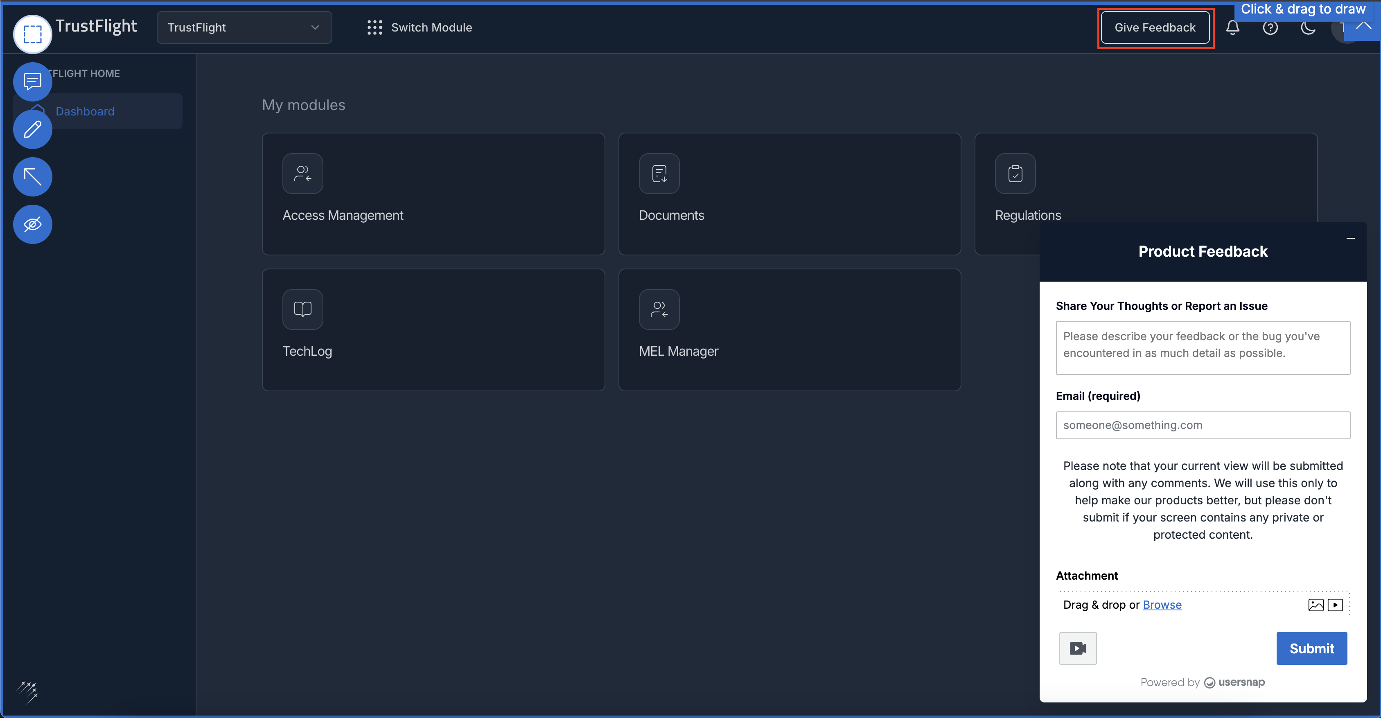This screenshot has width=1381, height=718.
Task: Open the Access Management module
Action: point(433,194)
